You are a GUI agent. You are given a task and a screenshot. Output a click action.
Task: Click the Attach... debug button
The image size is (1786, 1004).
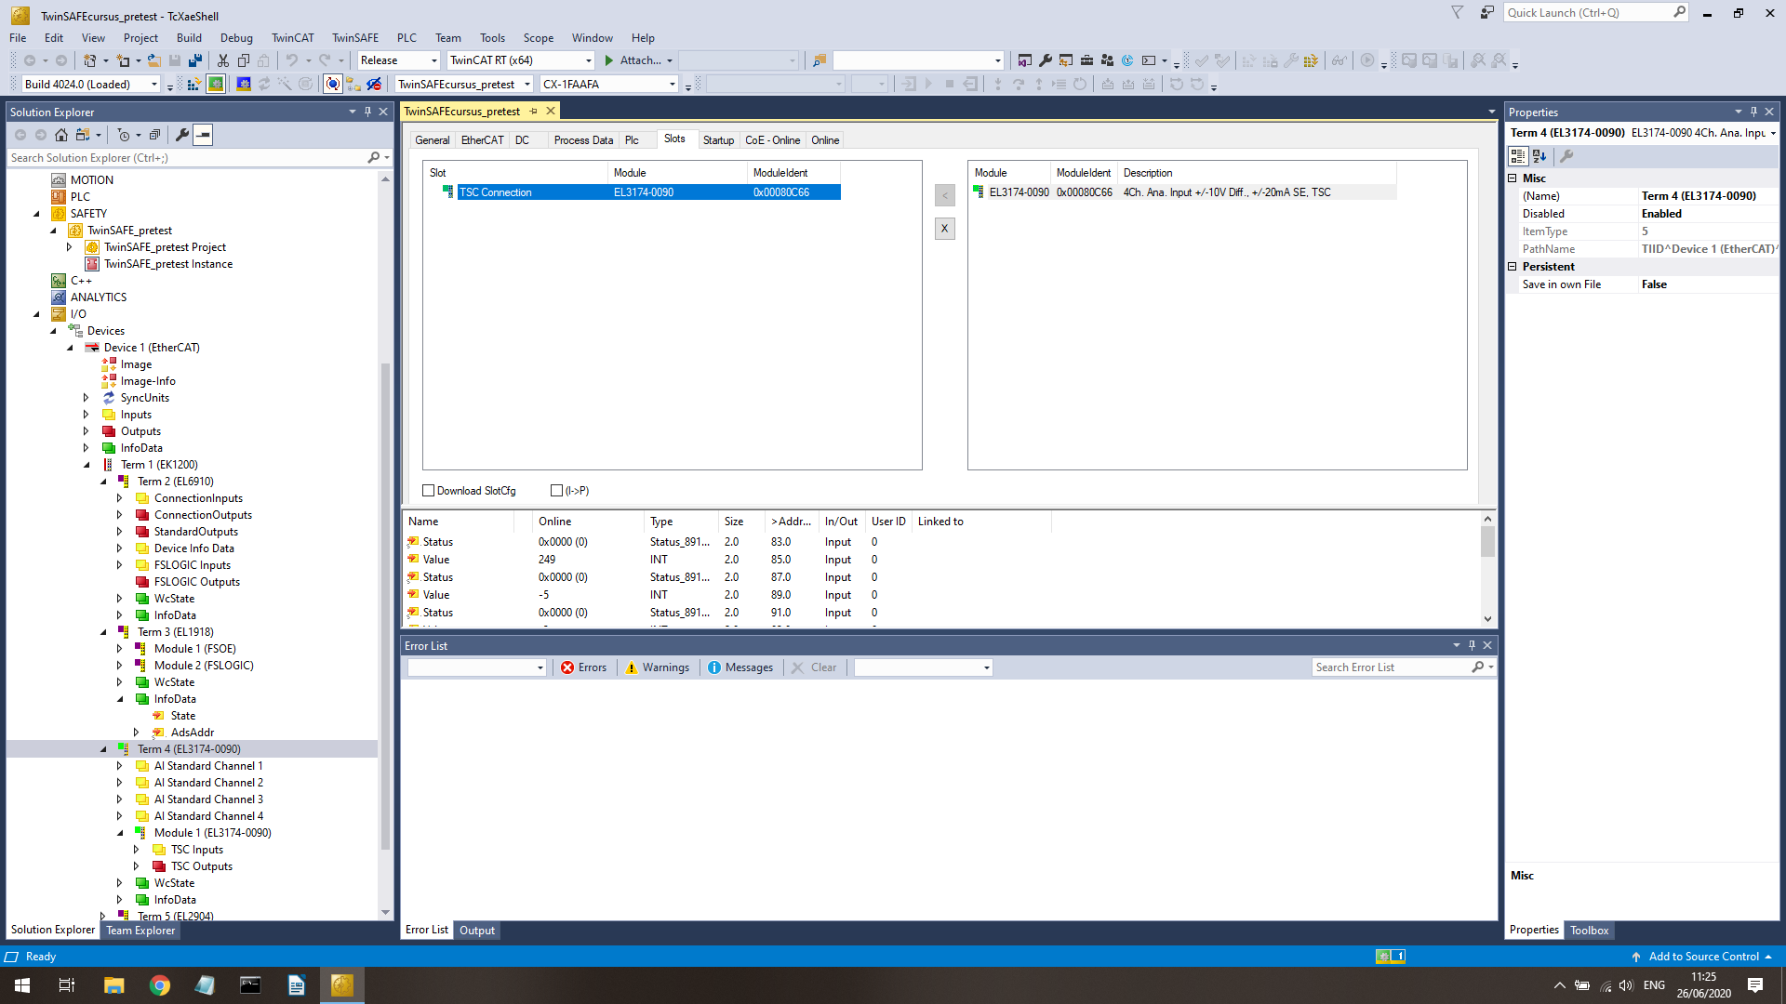638,60
